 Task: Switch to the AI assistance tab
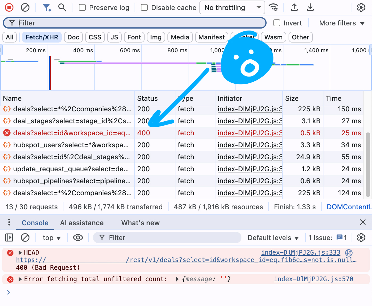click(82, 223)
